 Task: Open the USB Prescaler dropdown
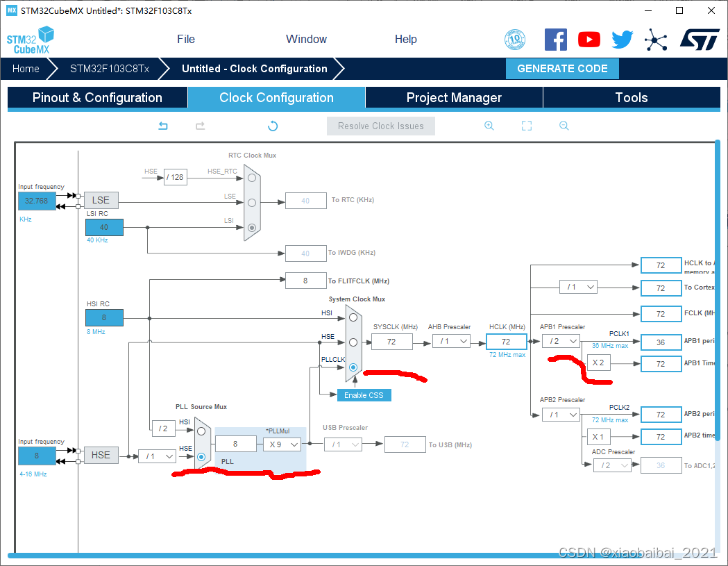pyautogui.click(x=343, y=444)
